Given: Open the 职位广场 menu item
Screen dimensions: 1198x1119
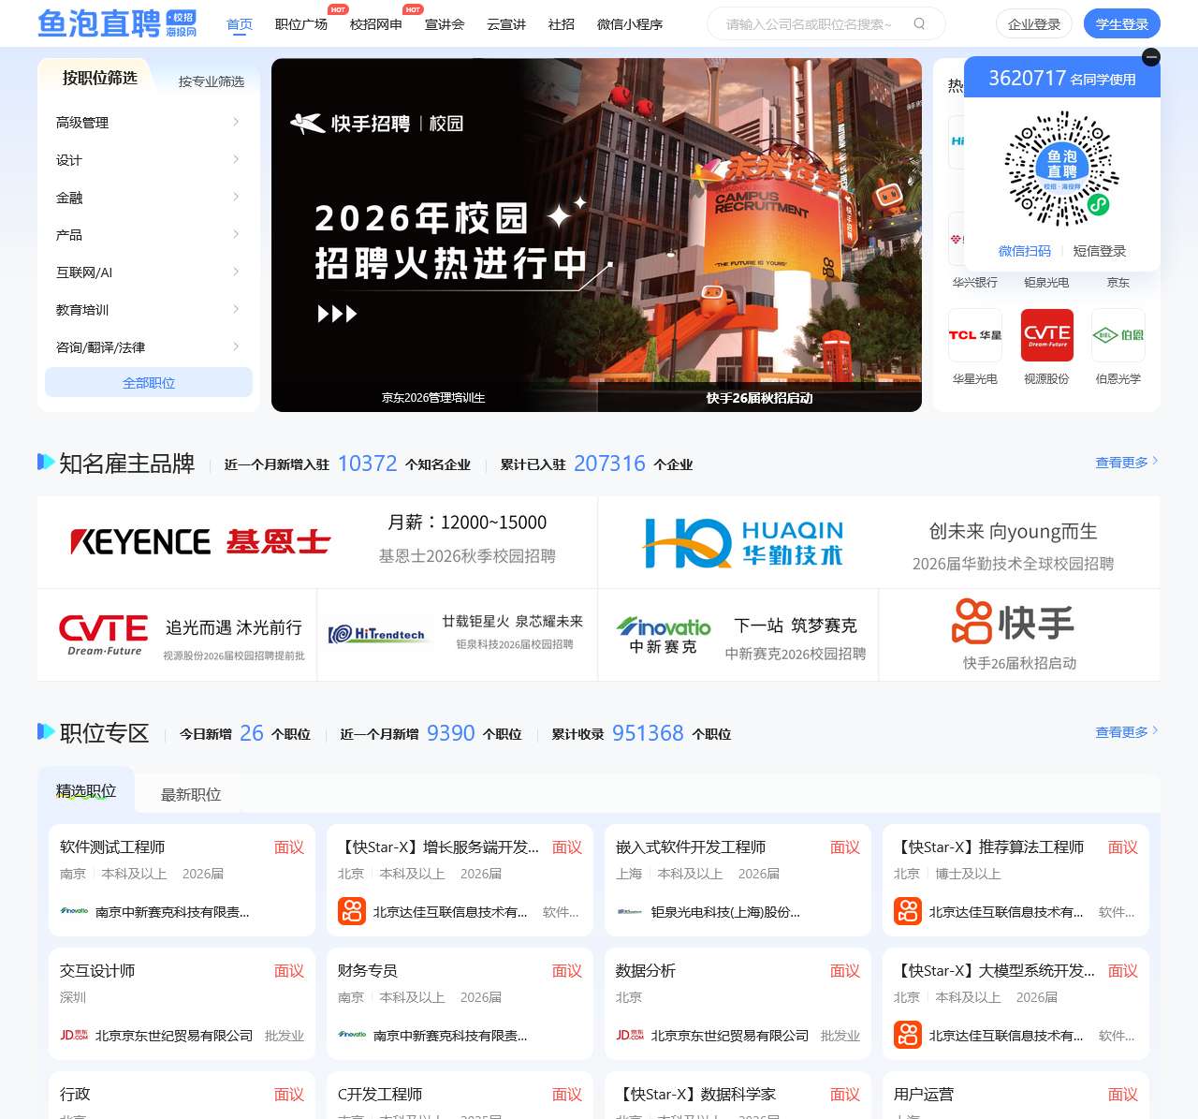Looking at the screenshot, I should point(299,24).
